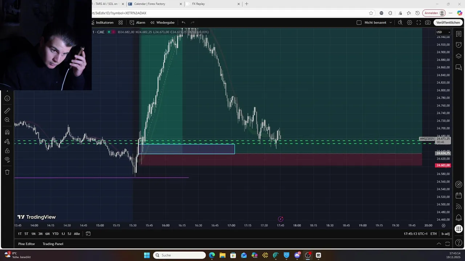Screen dimensions: 465x261
Task: Open alerts clock icon in right sidebar
Action: click(458, 45)
